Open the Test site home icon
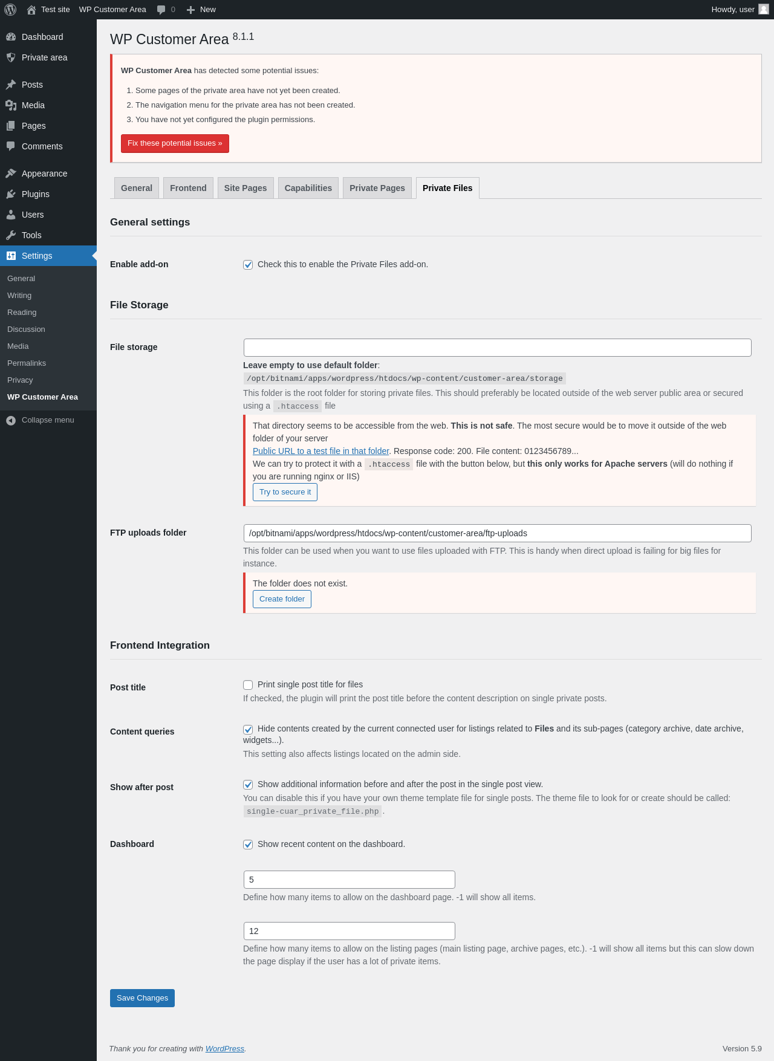Image resolution: width=774 pixels, height=1061 pixels. (x=31, y=10)
